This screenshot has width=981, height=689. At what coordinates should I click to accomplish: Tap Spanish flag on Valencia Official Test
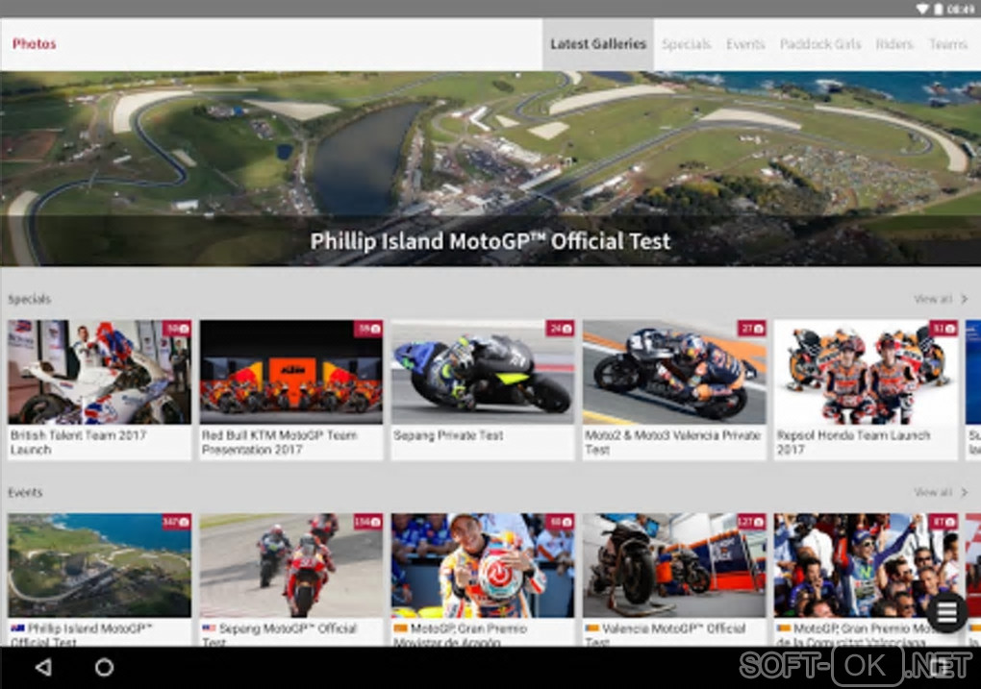591,628
